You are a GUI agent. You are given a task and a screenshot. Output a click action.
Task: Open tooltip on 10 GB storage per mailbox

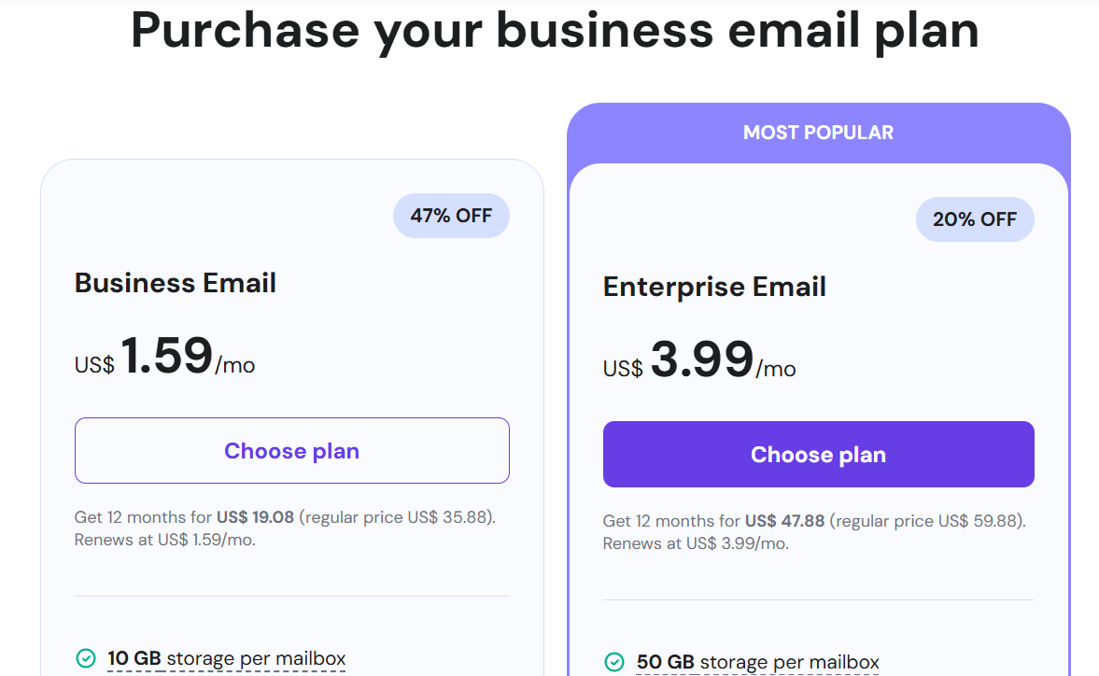(x=227, y=658)
